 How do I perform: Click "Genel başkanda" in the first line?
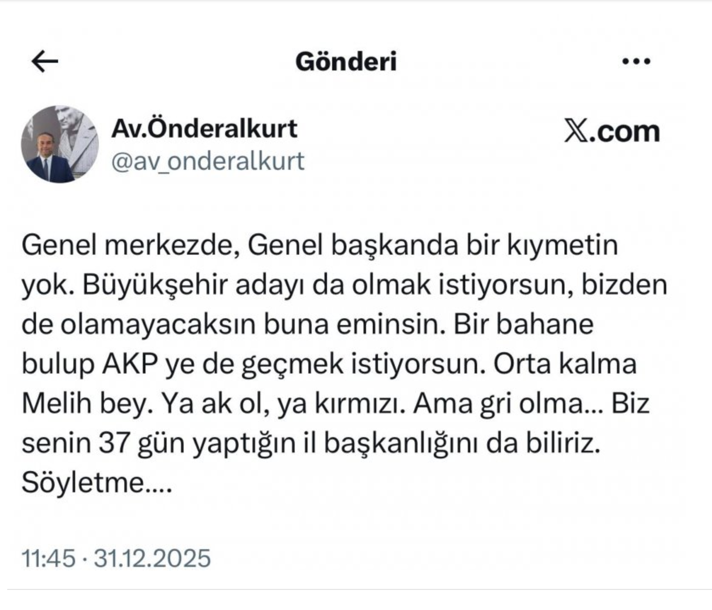pos(353,245)
